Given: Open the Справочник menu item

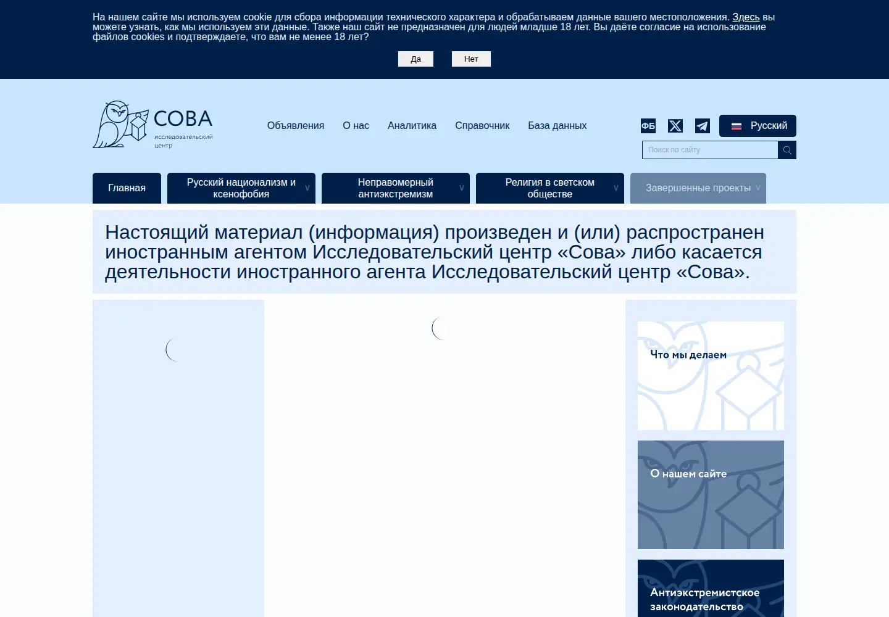Looking at the screenshot, I should (x=482, y=126).
